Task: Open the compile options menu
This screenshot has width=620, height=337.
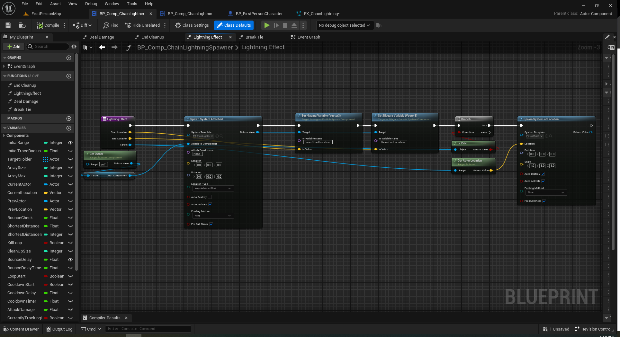Action: click(64, 25)
